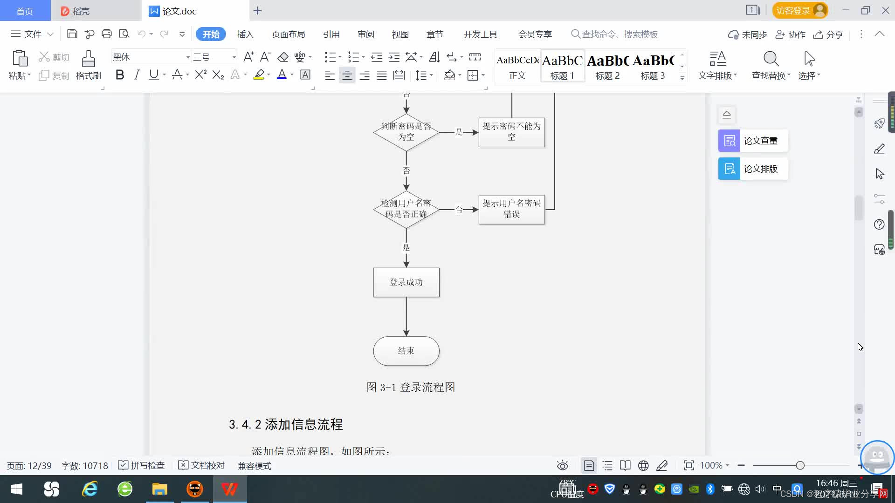Click the clear formatting eraser icon

point(283,57)
